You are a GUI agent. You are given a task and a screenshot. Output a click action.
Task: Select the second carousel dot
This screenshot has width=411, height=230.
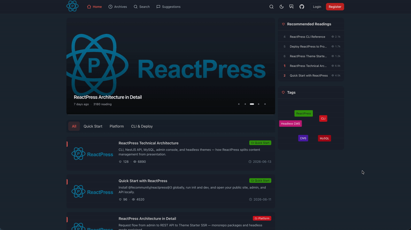point(245,104)
